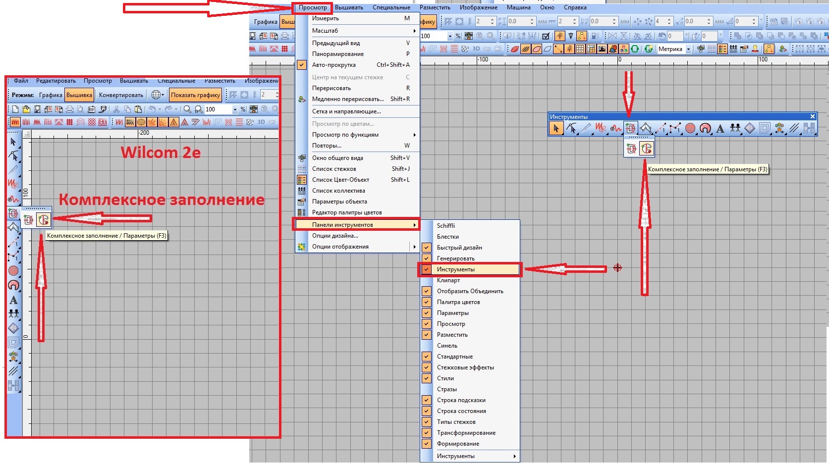Choose the polygon outline tool in Инструменты panel
This screenshot has height=464, width=829.
pos(646,129)
